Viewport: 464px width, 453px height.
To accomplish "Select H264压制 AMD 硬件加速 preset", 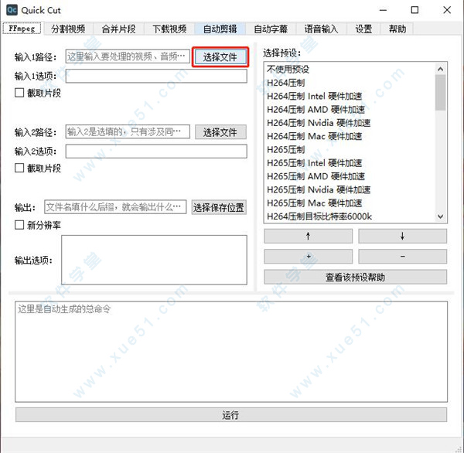I will pyautogui.click(x=350, y=110).
